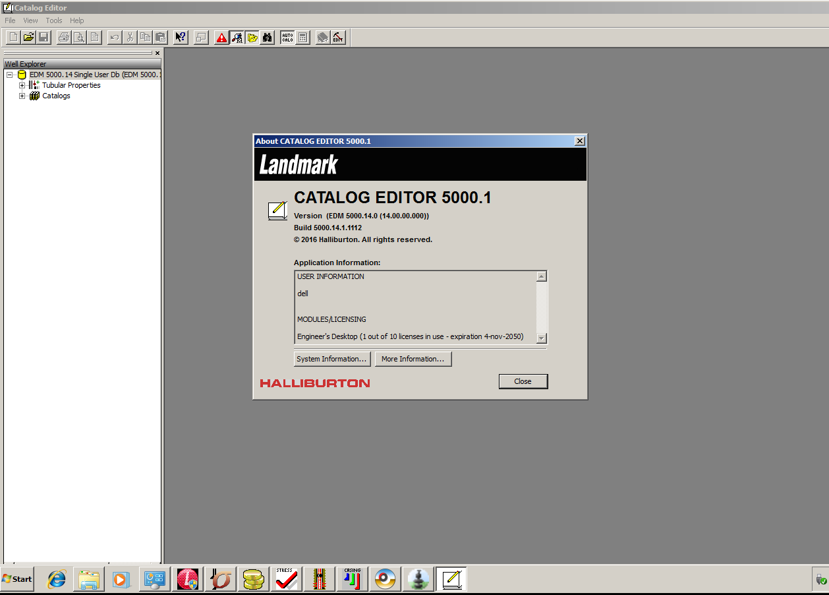Open the yellow coins stack taskbar app

pyautogui.click(x=253, y=579)
